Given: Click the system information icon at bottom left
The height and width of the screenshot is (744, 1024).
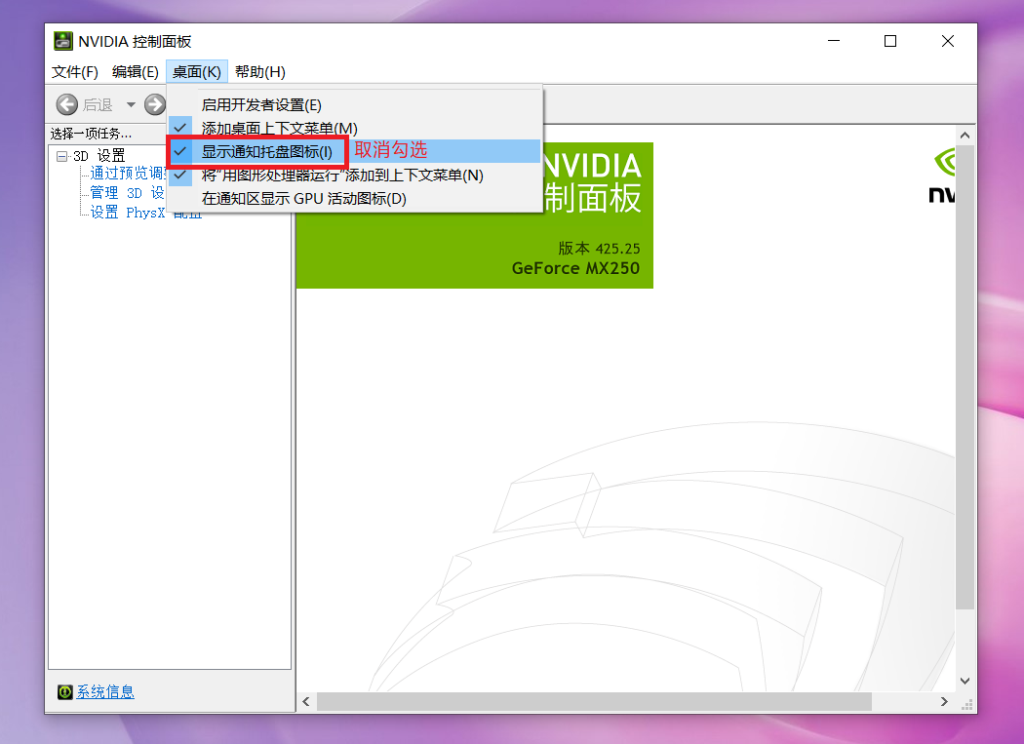Looking at the screenshot, I should tap(64, 691).
